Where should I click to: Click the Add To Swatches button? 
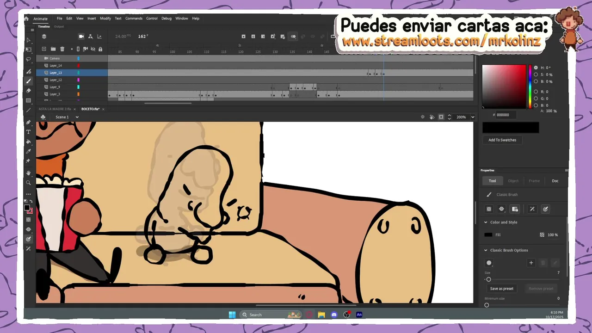[502, 140]
